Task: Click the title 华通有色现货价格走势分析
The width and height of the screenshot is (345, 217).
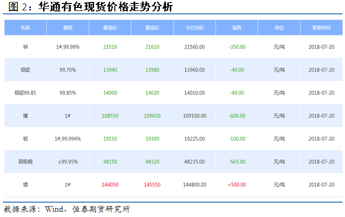Action: [105, 6]
